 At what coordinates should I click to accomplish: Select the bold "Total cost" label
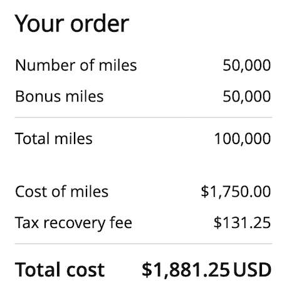coord(60,270)
